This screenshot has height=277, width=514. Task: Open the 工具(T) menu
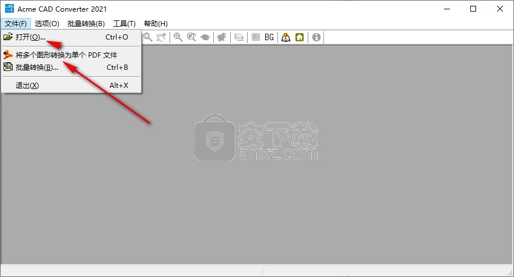(x=124, y=24)
